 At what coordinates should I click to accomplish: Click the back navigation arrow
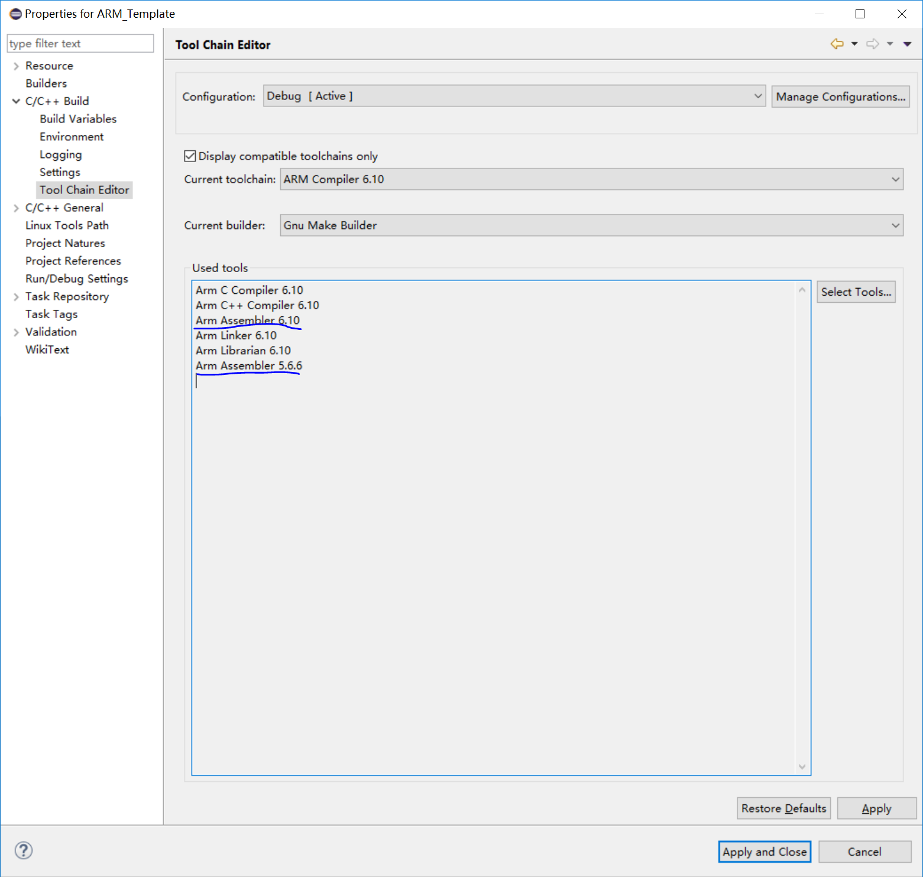click(x=837, y=44)
